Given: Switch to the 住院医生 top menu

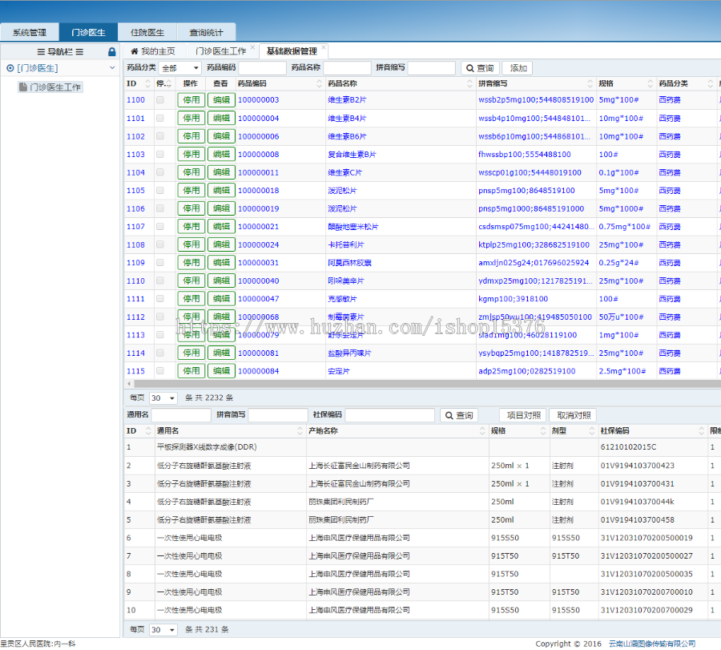Looking at the screenshot, I should (147, 33).
